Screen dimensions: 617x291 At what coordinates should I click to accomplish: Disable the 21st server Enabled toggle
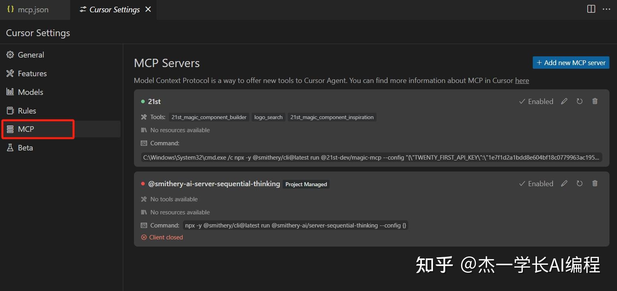coord(536,101)
